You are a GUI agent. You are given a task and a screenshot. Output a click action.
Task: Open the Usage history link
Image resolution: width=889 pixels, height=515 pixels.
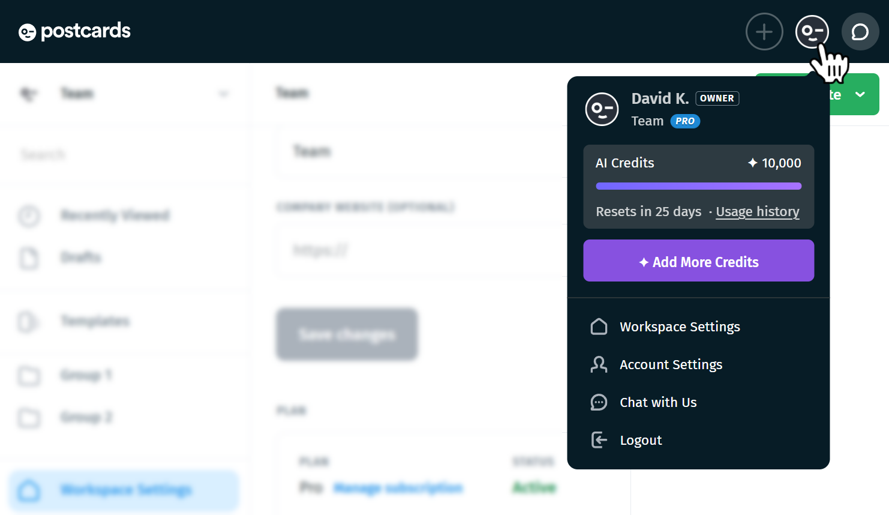point(758,212)
